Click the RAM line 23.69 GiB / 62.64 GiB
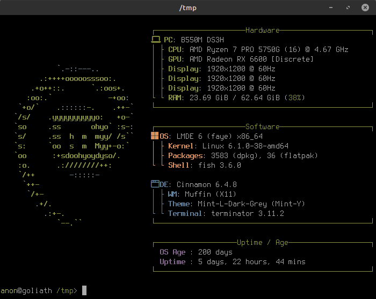The height and width of the screenshot is (299, 376). (236, 98)
